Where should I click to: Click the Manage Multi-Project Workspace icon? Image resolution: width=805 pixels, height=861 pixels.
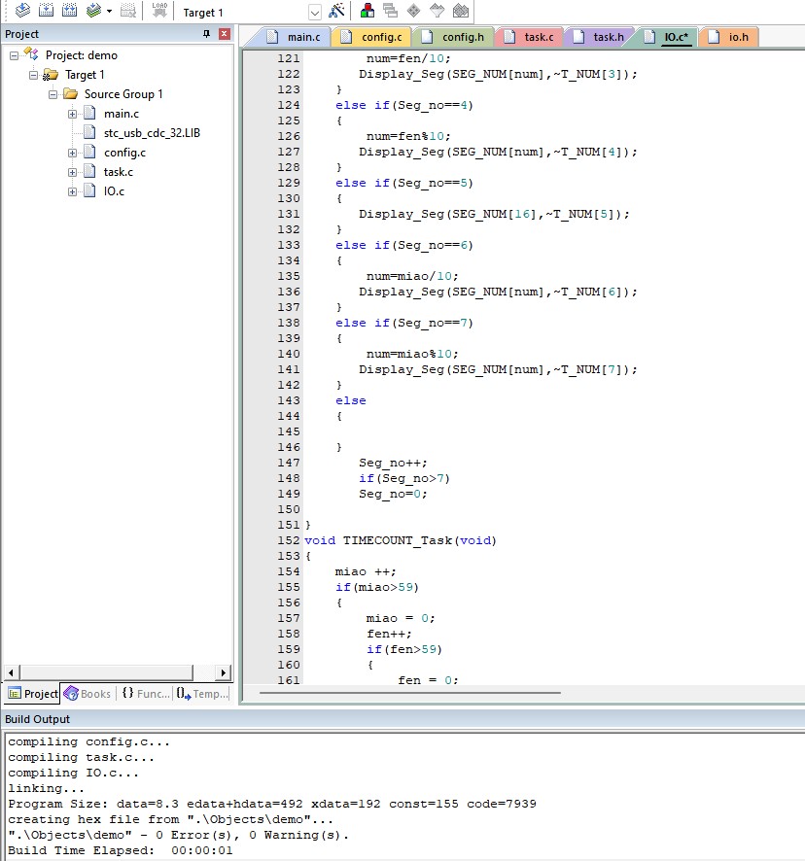coord(390,11)
